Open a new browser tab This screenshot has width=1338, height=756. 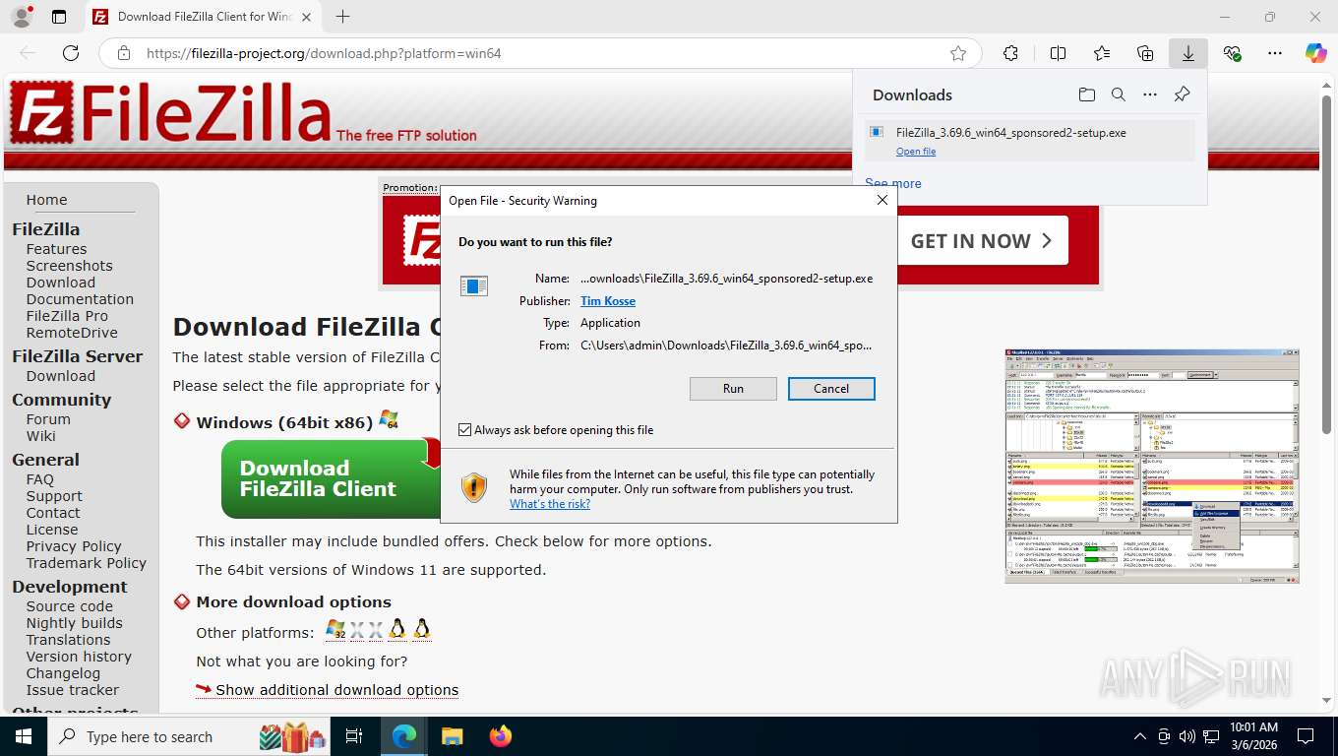point(342,17)
